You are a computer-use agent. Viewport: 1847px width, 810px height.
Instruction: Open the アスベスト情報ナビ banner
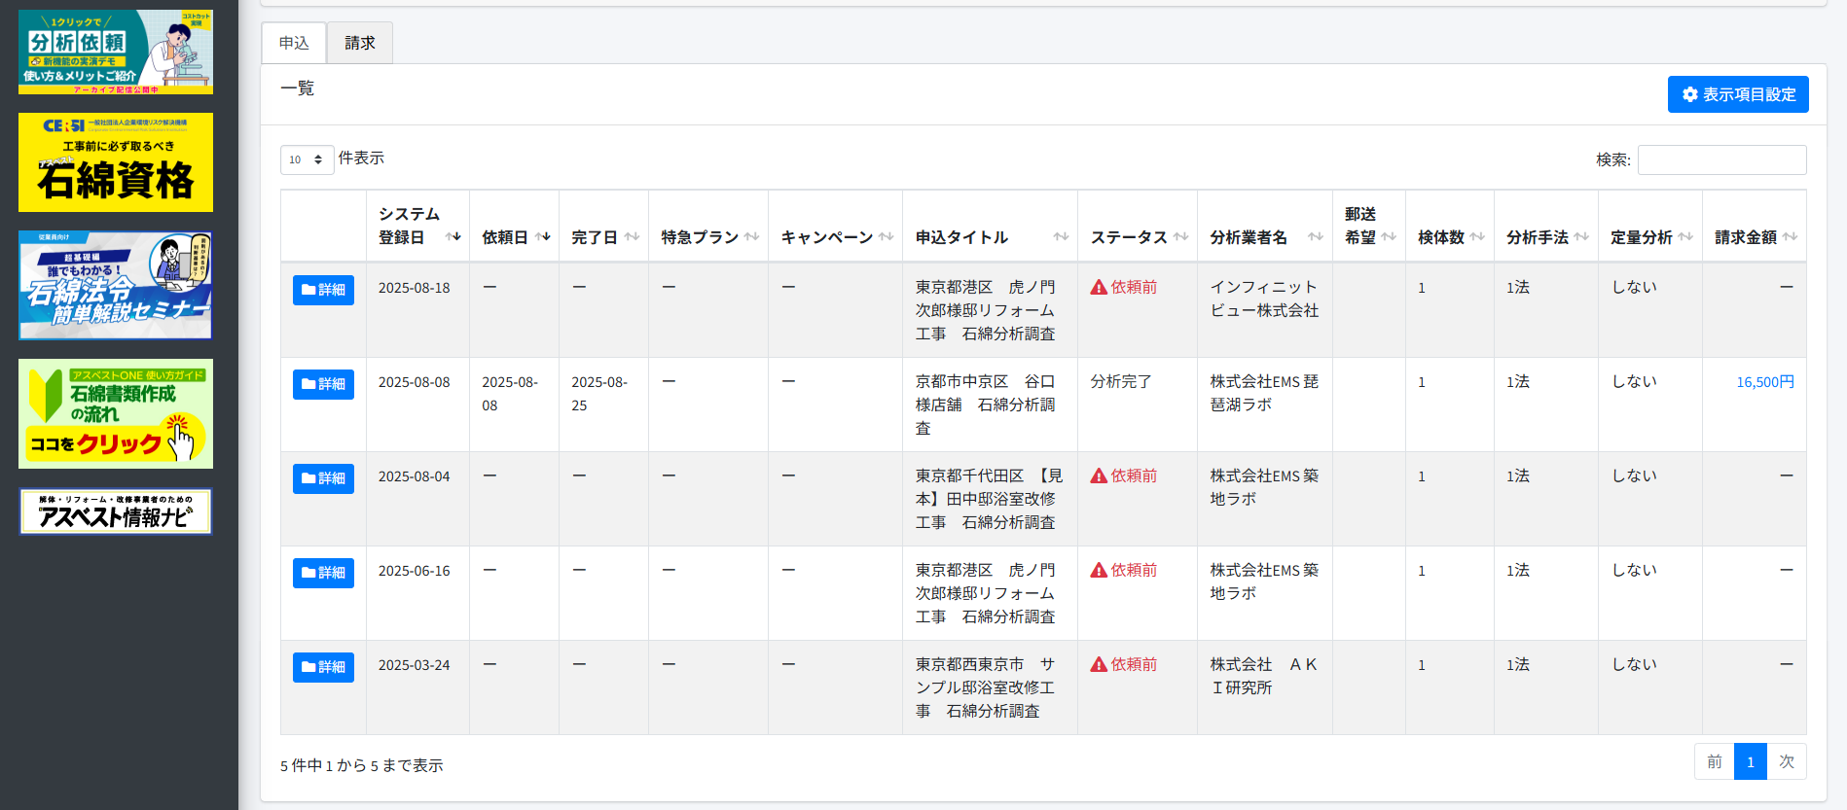(116, 511)
